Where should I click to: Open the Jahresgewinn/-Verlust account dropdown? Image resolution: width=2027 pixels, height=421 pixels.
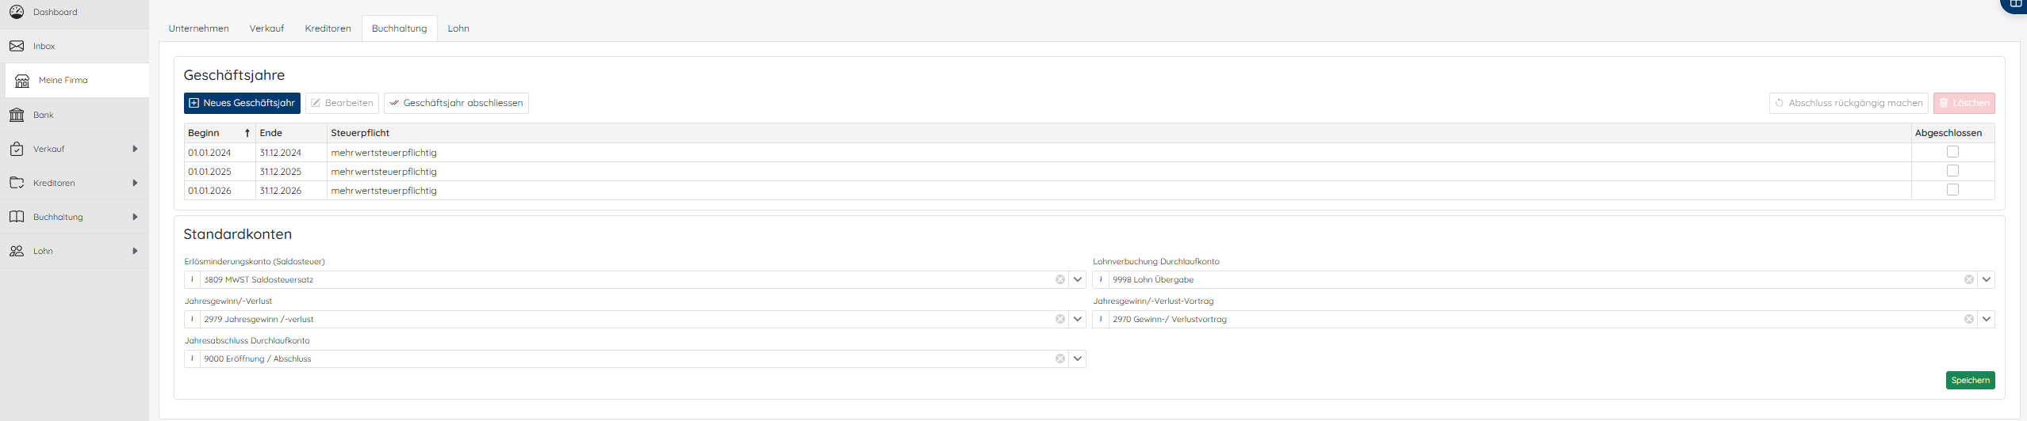[1078, 319]
